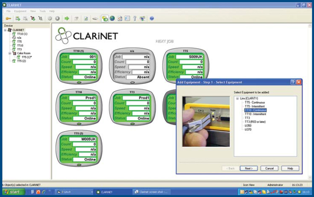Click the prohibited icon beside n/a in tree
Screen dimensions: 314x197
tap(14, 38)
